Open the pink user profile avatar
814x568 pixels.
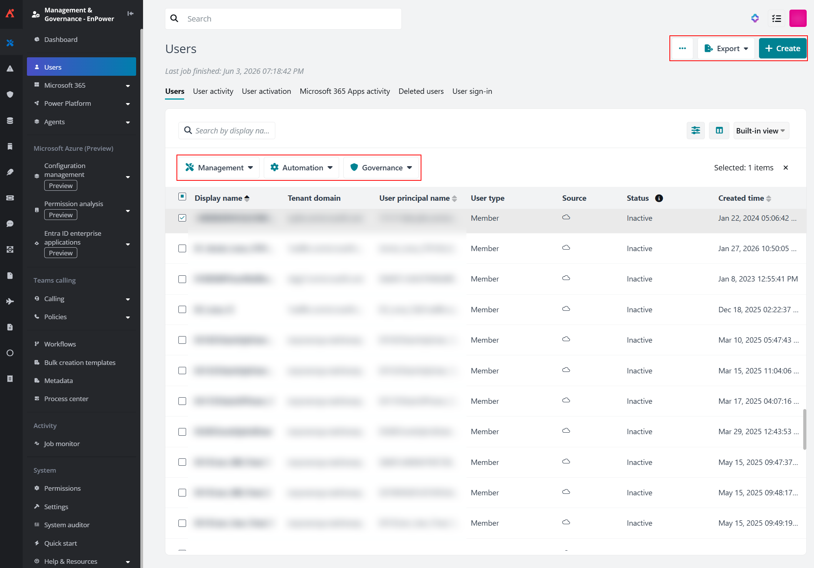[798, 18]
